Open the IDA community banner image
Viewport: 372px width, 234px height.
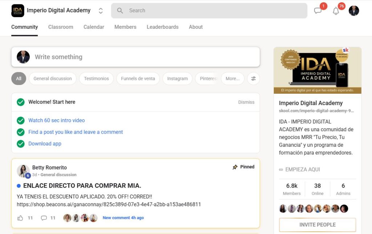pos(318,70)
